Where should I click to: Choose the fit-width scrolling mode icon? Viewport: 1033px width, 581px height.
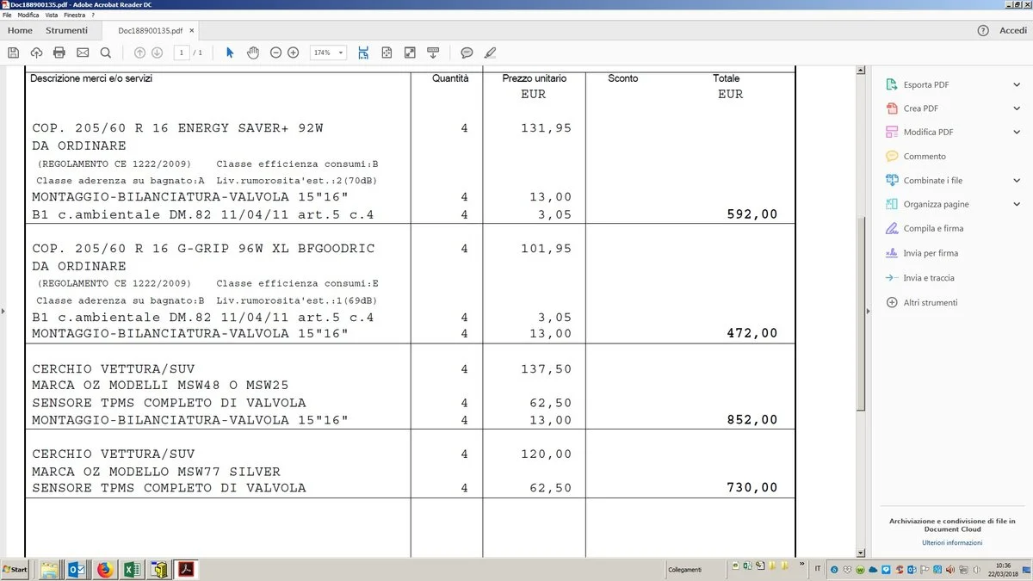[x=363, y=53]
